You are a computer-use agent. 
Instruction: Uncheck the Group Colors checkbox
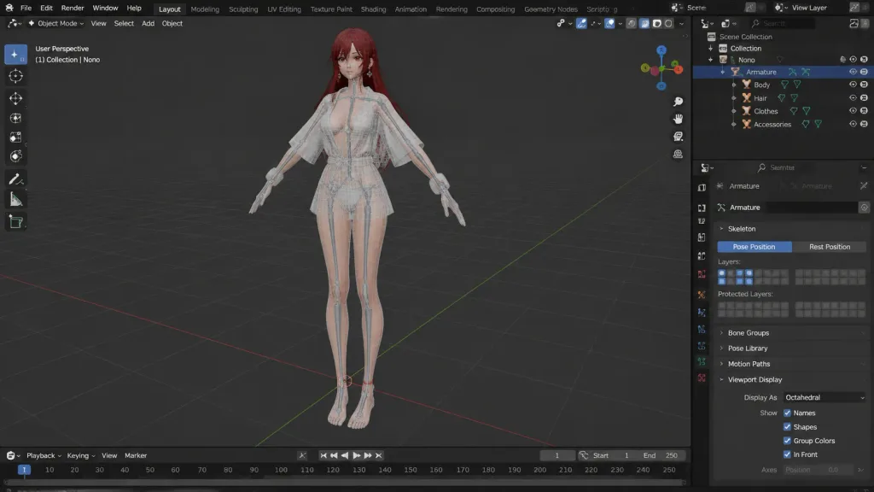click(787, 441)
